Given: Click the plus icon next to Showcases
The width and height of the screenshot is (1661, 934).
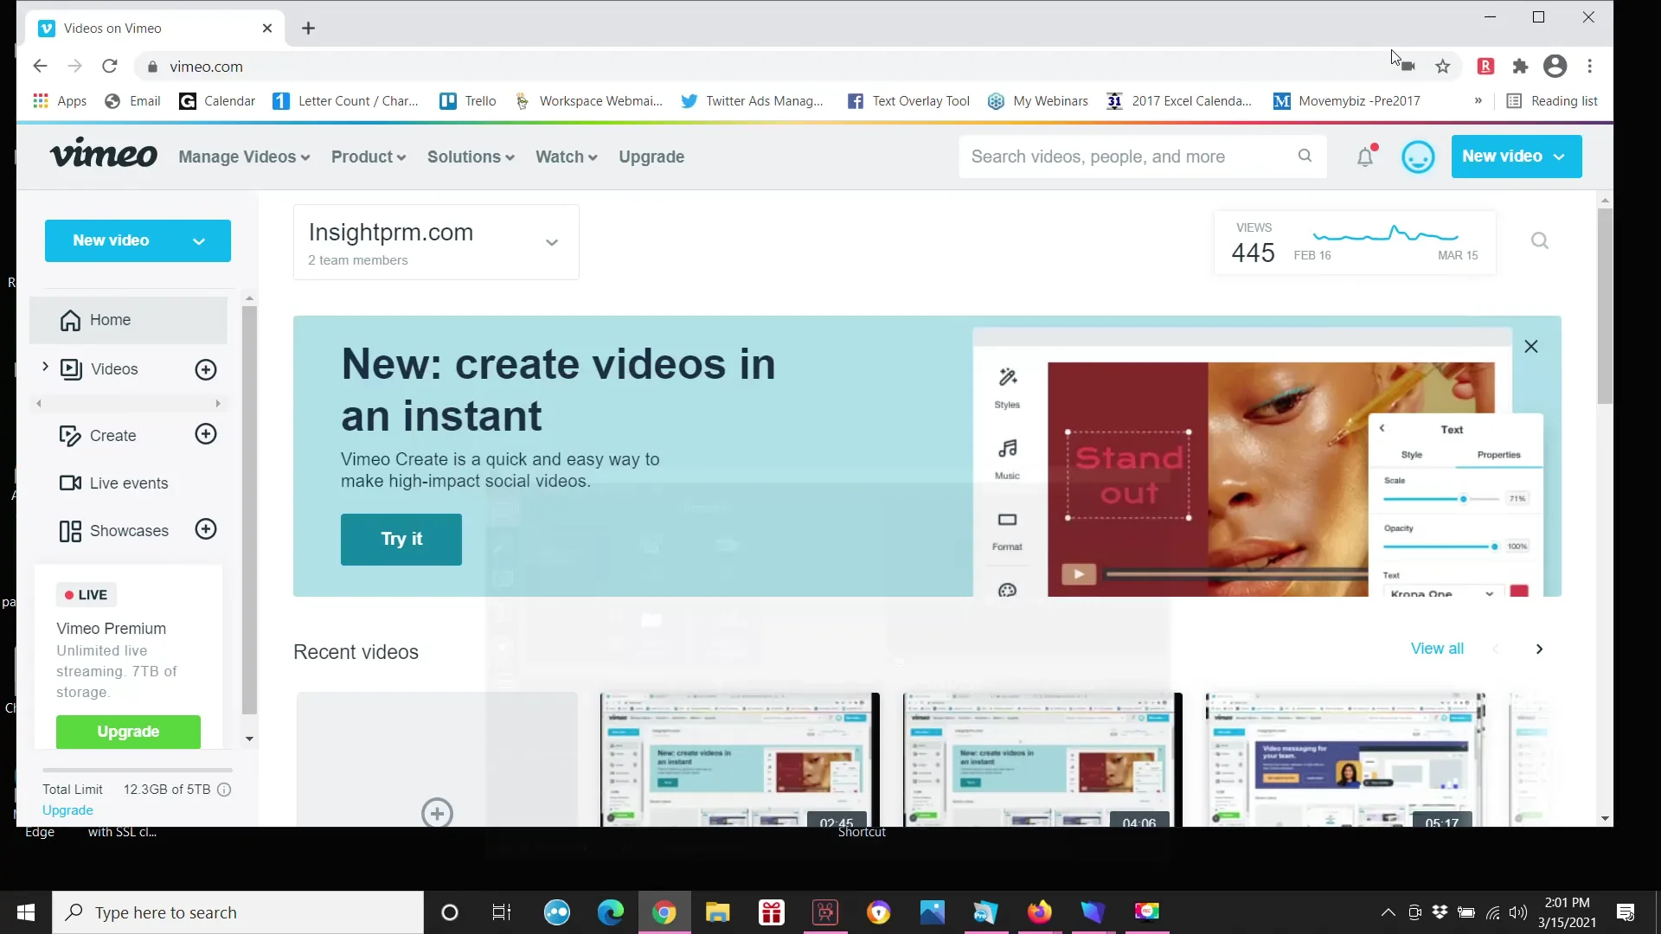Looking at the screenshot, I should tap(206, 529).
